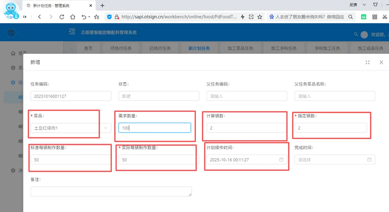Select the 新计划任务 tab
This screenshot has height=212, width=389.
pos(199,48)
